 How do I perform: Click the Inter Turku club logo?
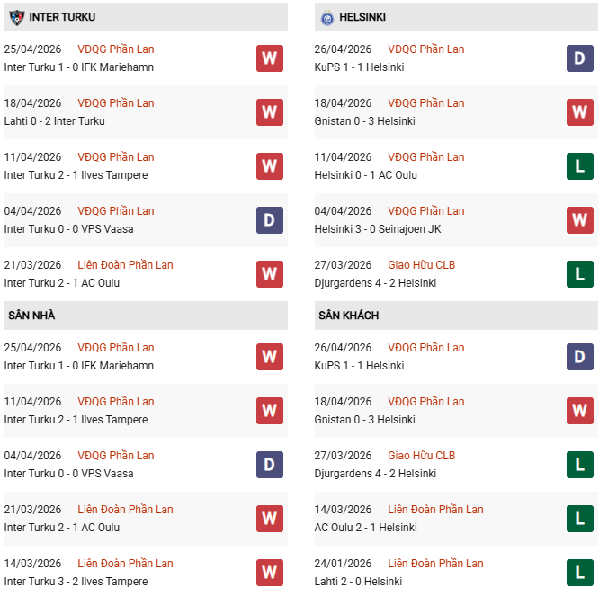point(16,17)
